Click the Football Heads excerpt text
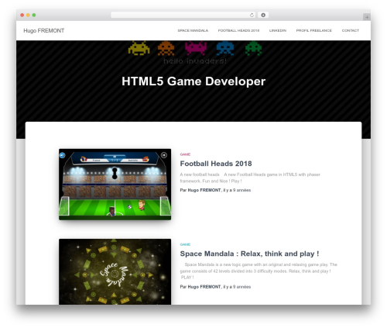The image size is (387, 328). click(250, 178)
